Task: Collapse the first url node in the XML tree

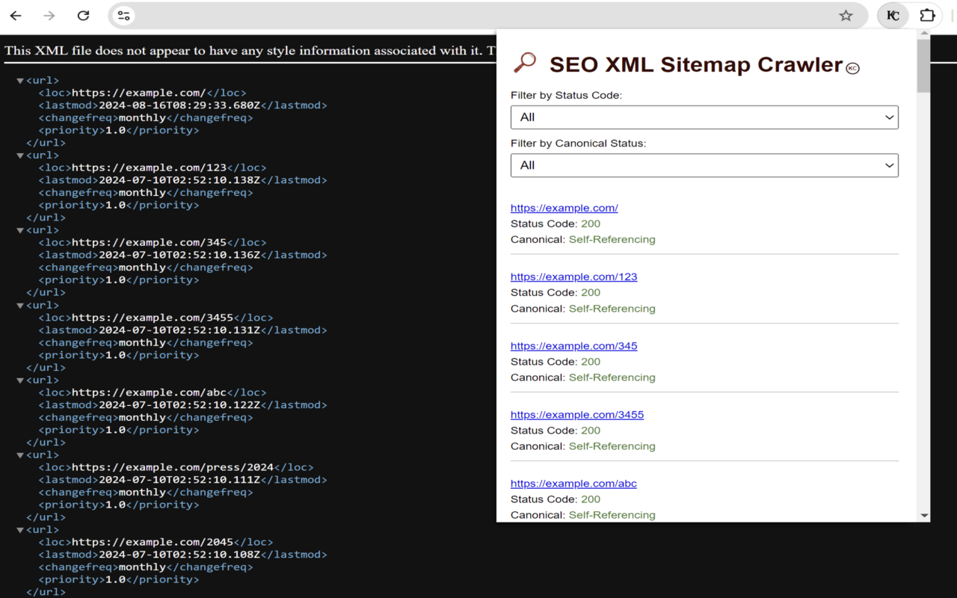Action: (19, 80)
